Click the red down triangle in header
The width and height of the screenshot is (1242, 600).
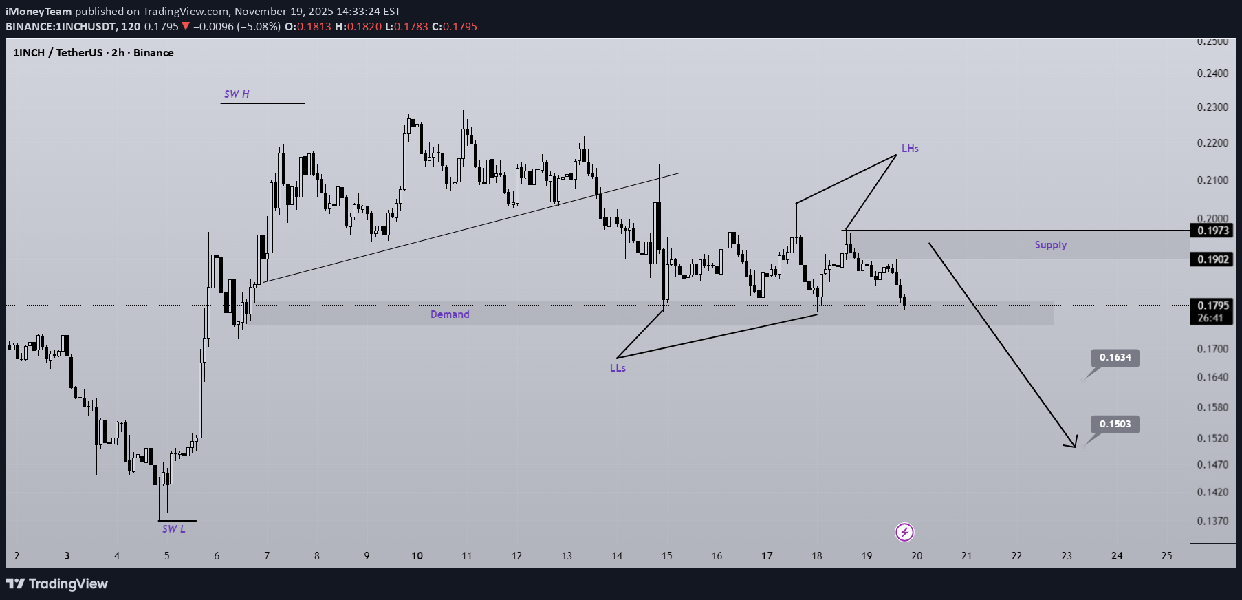pos(186,27)
